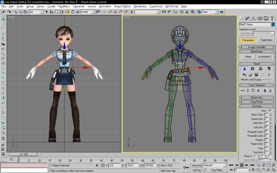Click the Biped Save File icon
This screenshot has height=173, width=277.
(x=256, y=75)
